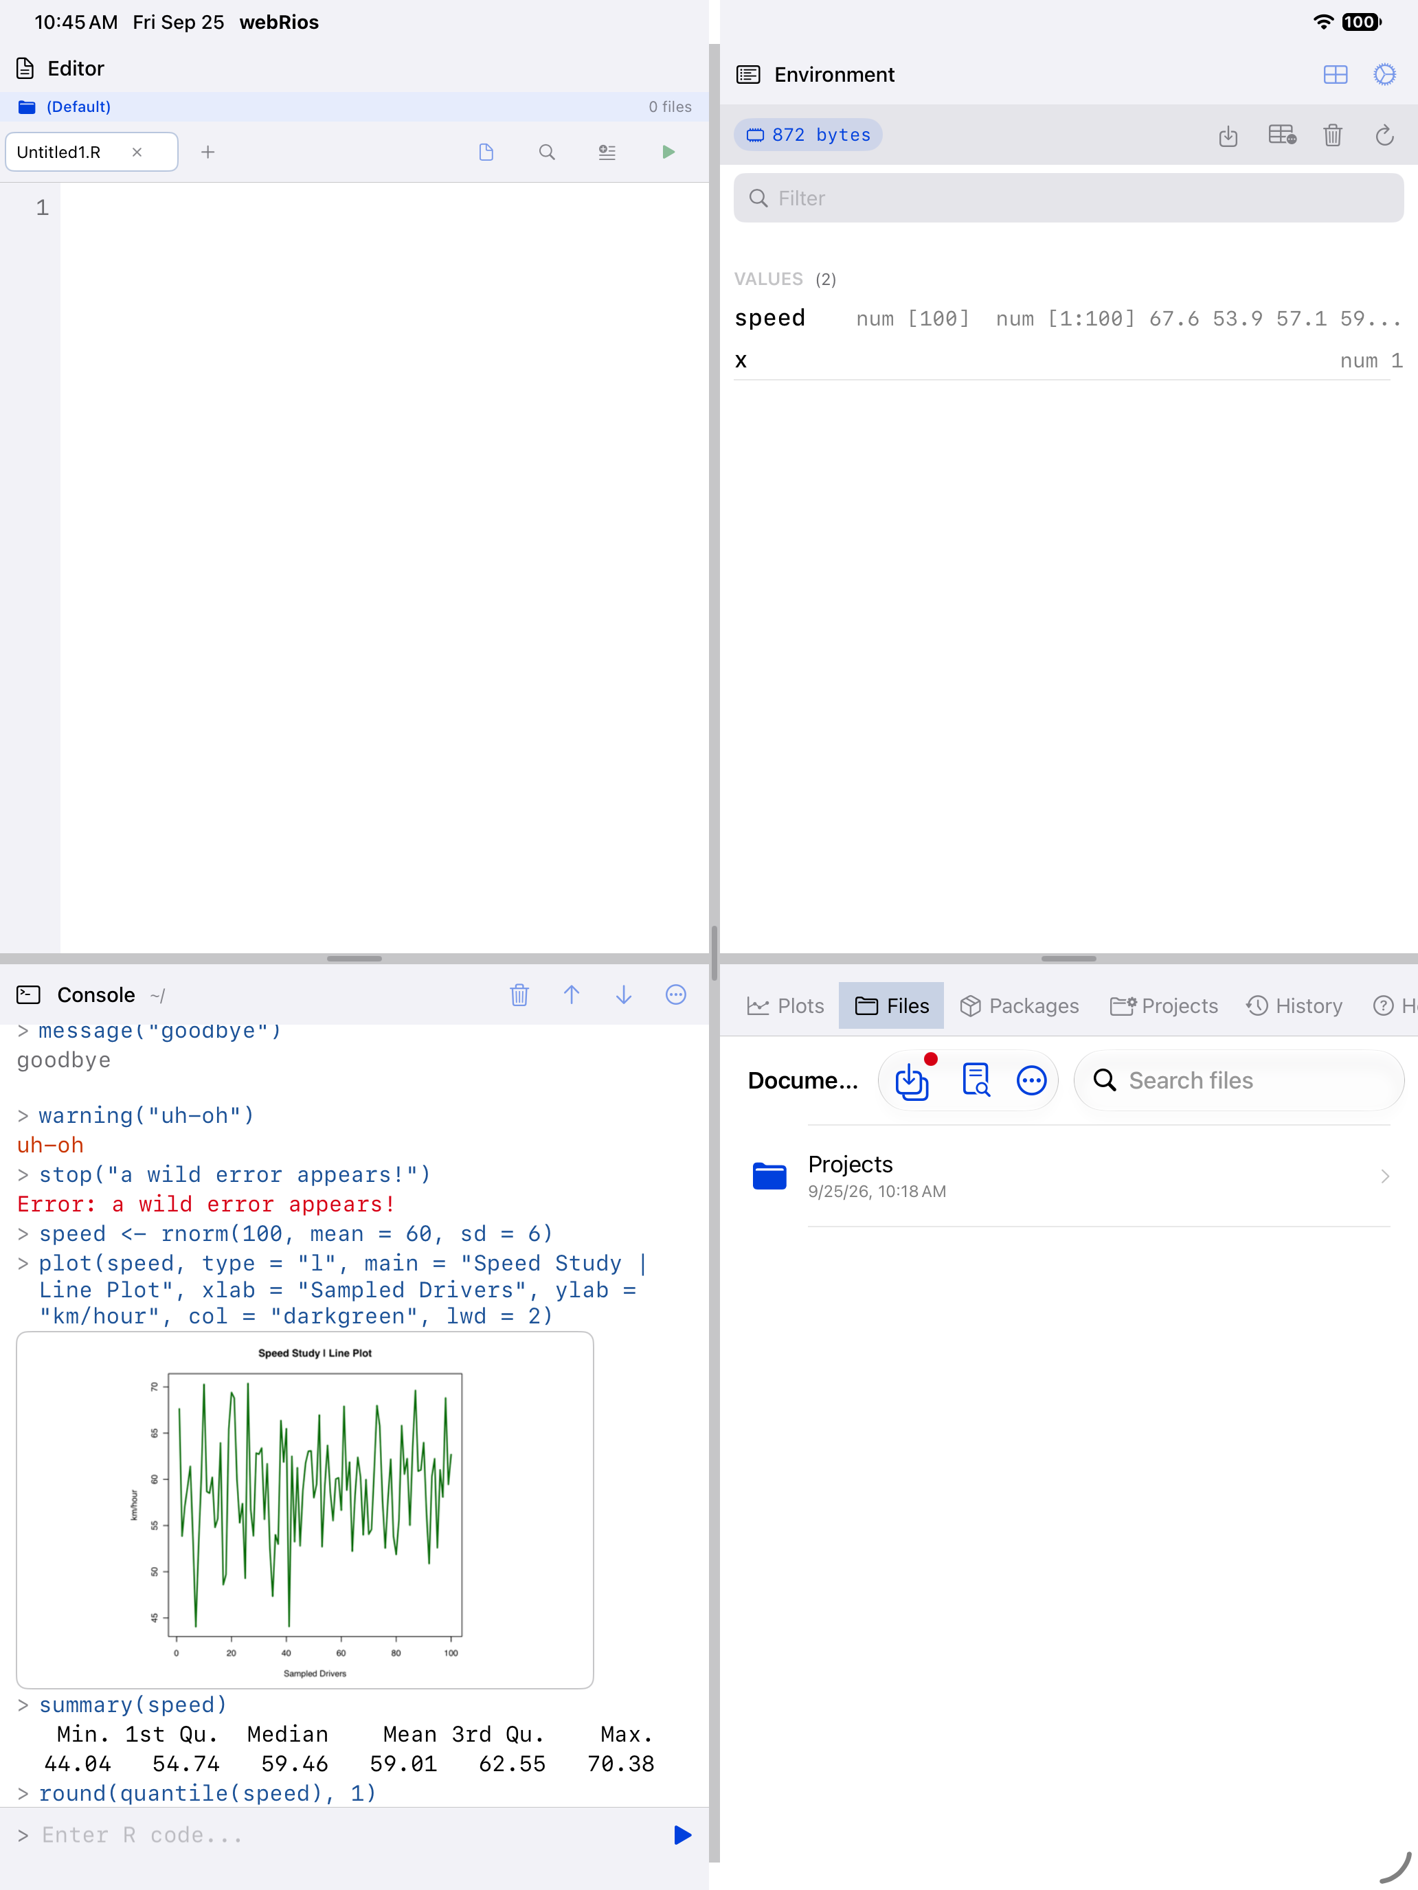Viewport: 1418px width, 1890px height.
Task: Click the Environment import icon
Action: [1228, 135]
